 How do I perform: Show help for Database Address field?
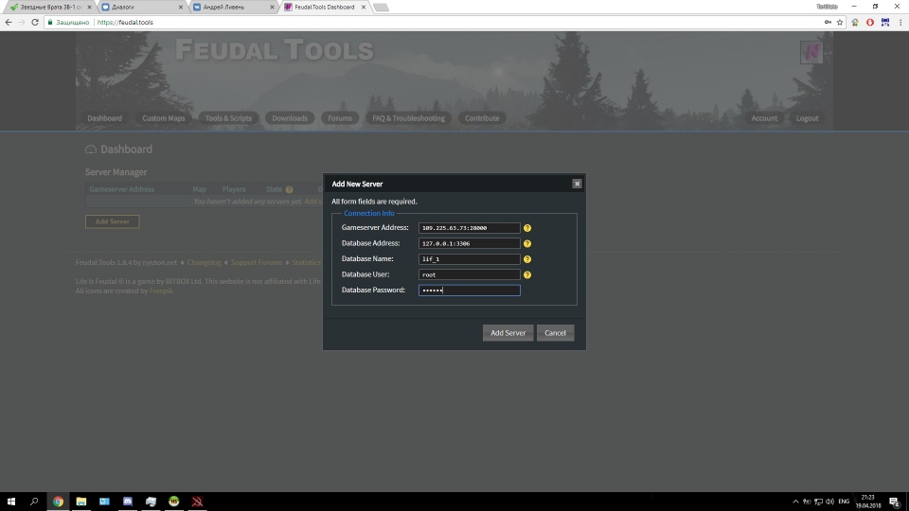click(527, 244)
